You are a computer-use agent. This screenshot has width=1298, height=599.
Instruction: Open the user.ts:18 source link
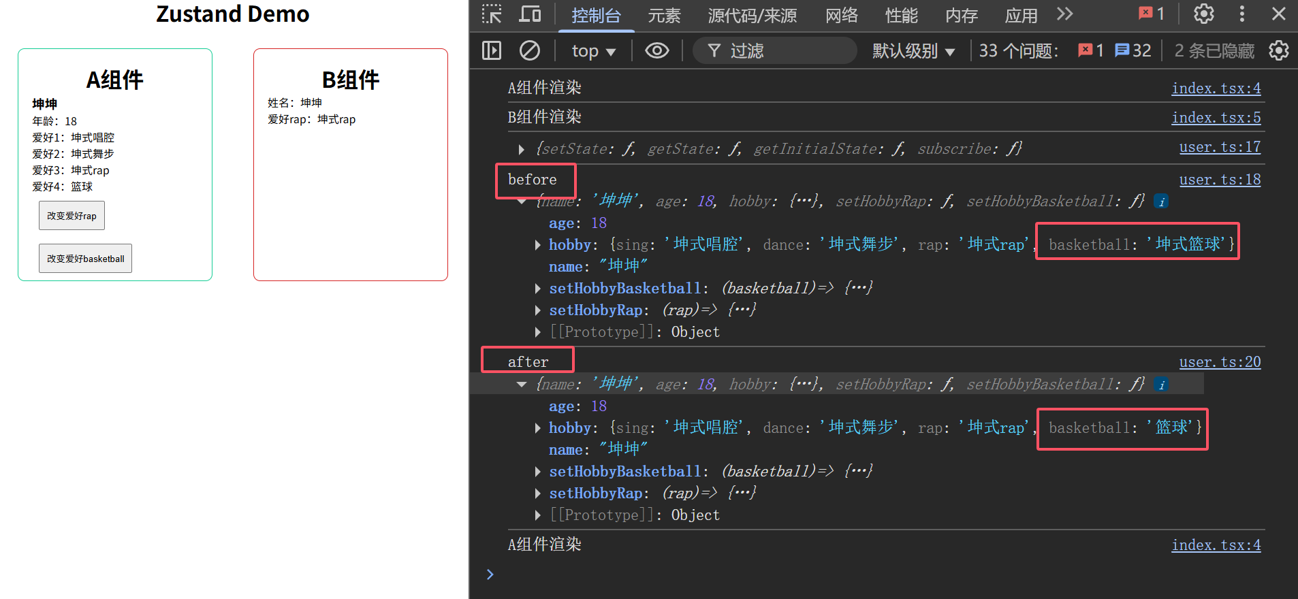pos(1220,180)
